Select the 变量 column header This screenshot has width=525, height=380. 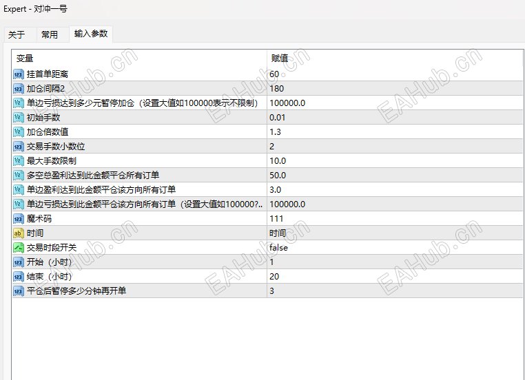pos(139,59)
